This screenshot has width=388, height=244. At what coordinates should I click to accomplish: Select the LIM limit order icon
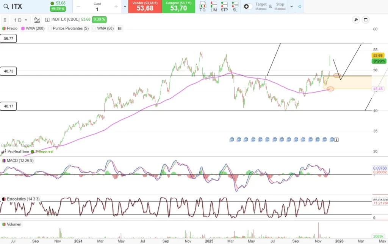[x=214, y=6]
